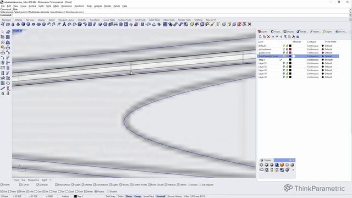
Task: Open the Surface menu
Action: click(x=32, y=6)
